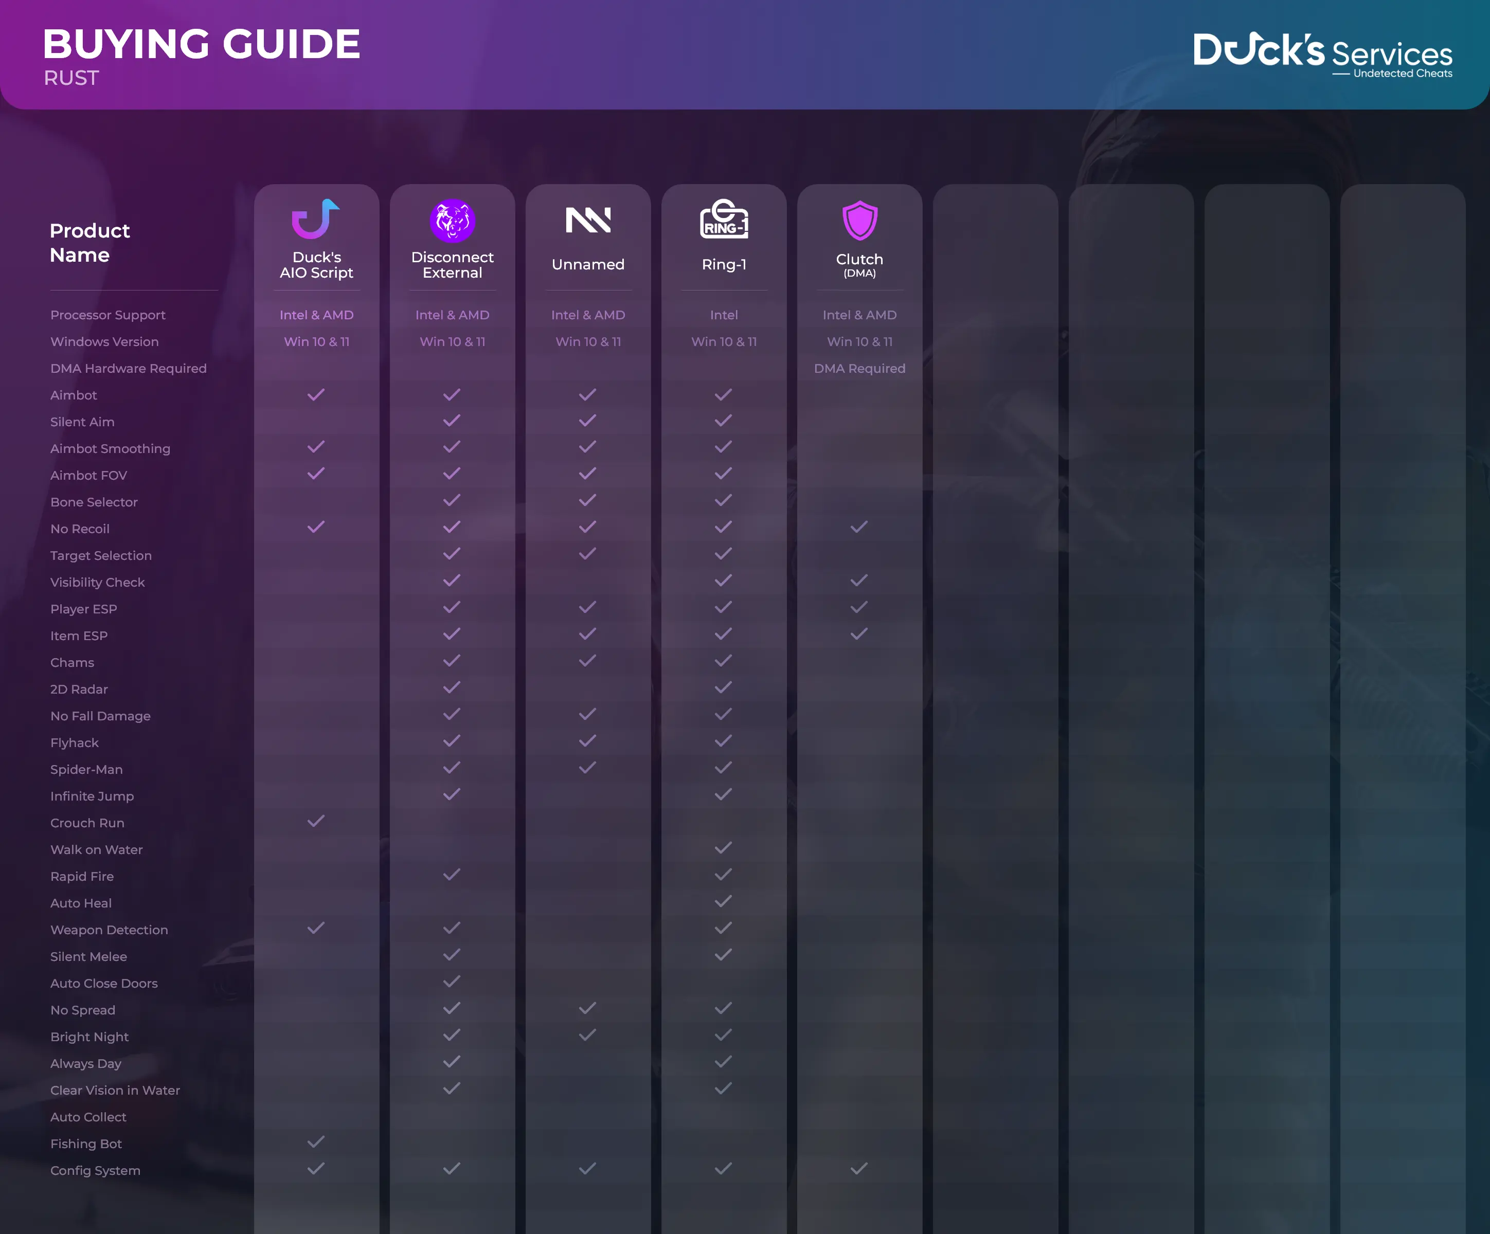Viewport: 1490px width, 1234px height.
Task: Click Bright Night checkmark under Unnamed
Action: (587, 1036)
